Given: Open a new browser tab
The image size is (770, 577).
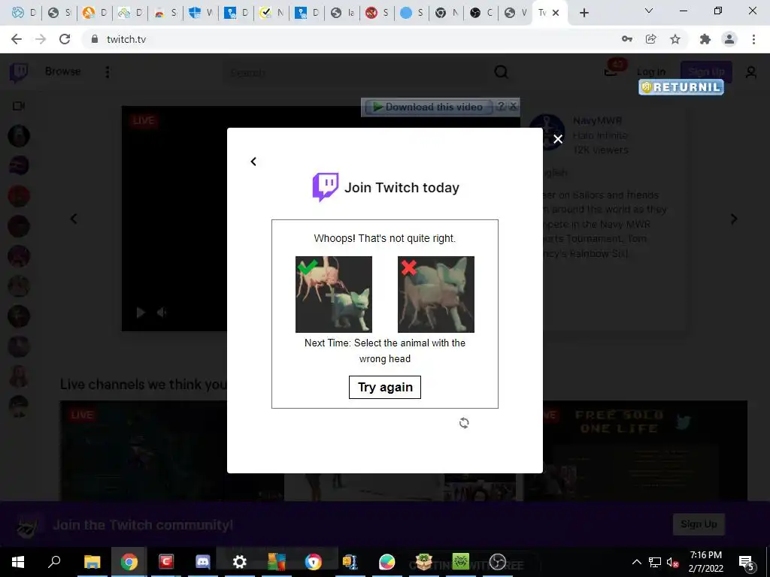Looking at the screenshot, I should pos(584,13).
